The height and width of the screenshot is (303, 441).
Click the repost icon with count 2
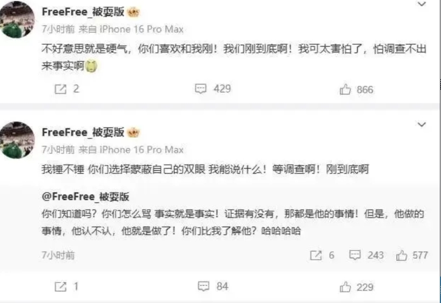point(61,89)
